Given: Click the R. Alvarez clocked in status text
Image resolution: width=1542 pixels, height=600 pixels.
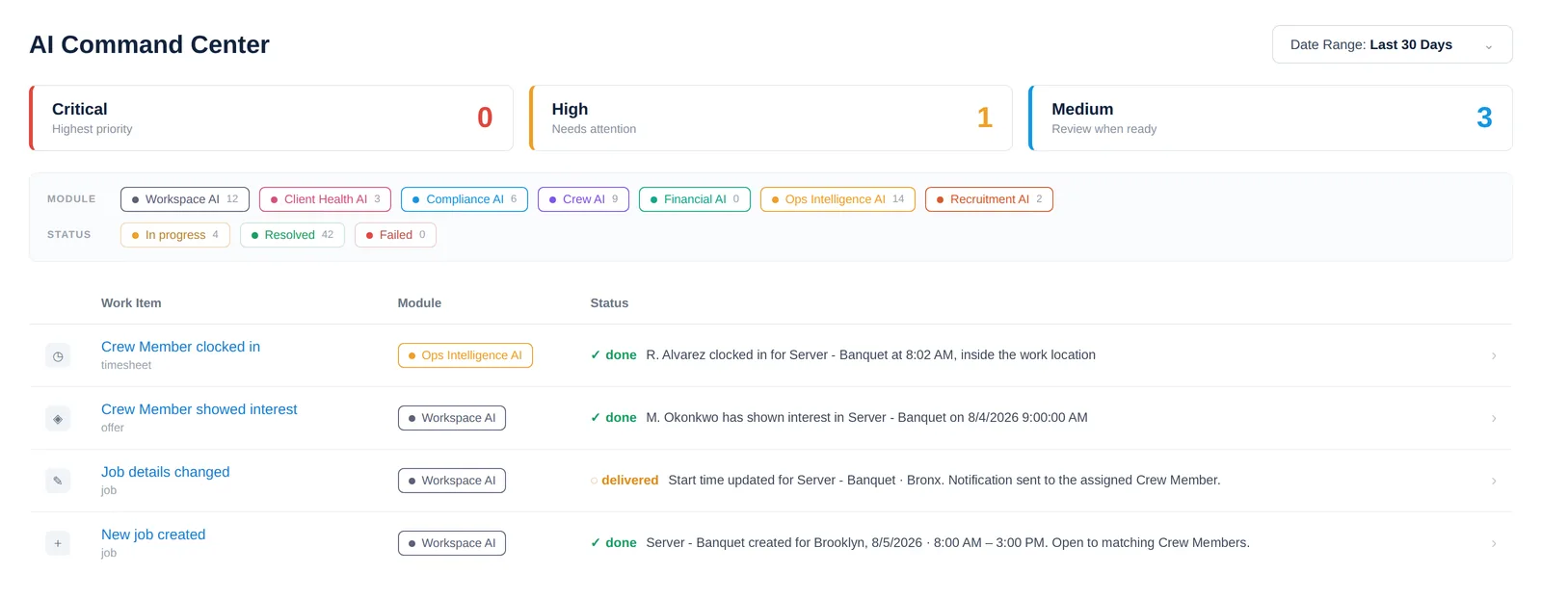Looking at the screenshot, I should (x=870, y=355).
